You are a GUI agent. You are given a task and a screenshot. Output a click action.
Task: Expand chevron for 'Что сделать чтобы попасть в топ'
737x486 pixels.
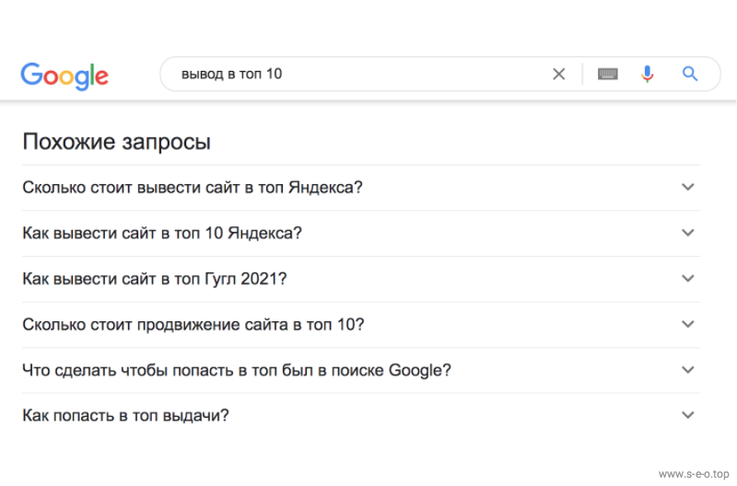click(x=688, y=369)
